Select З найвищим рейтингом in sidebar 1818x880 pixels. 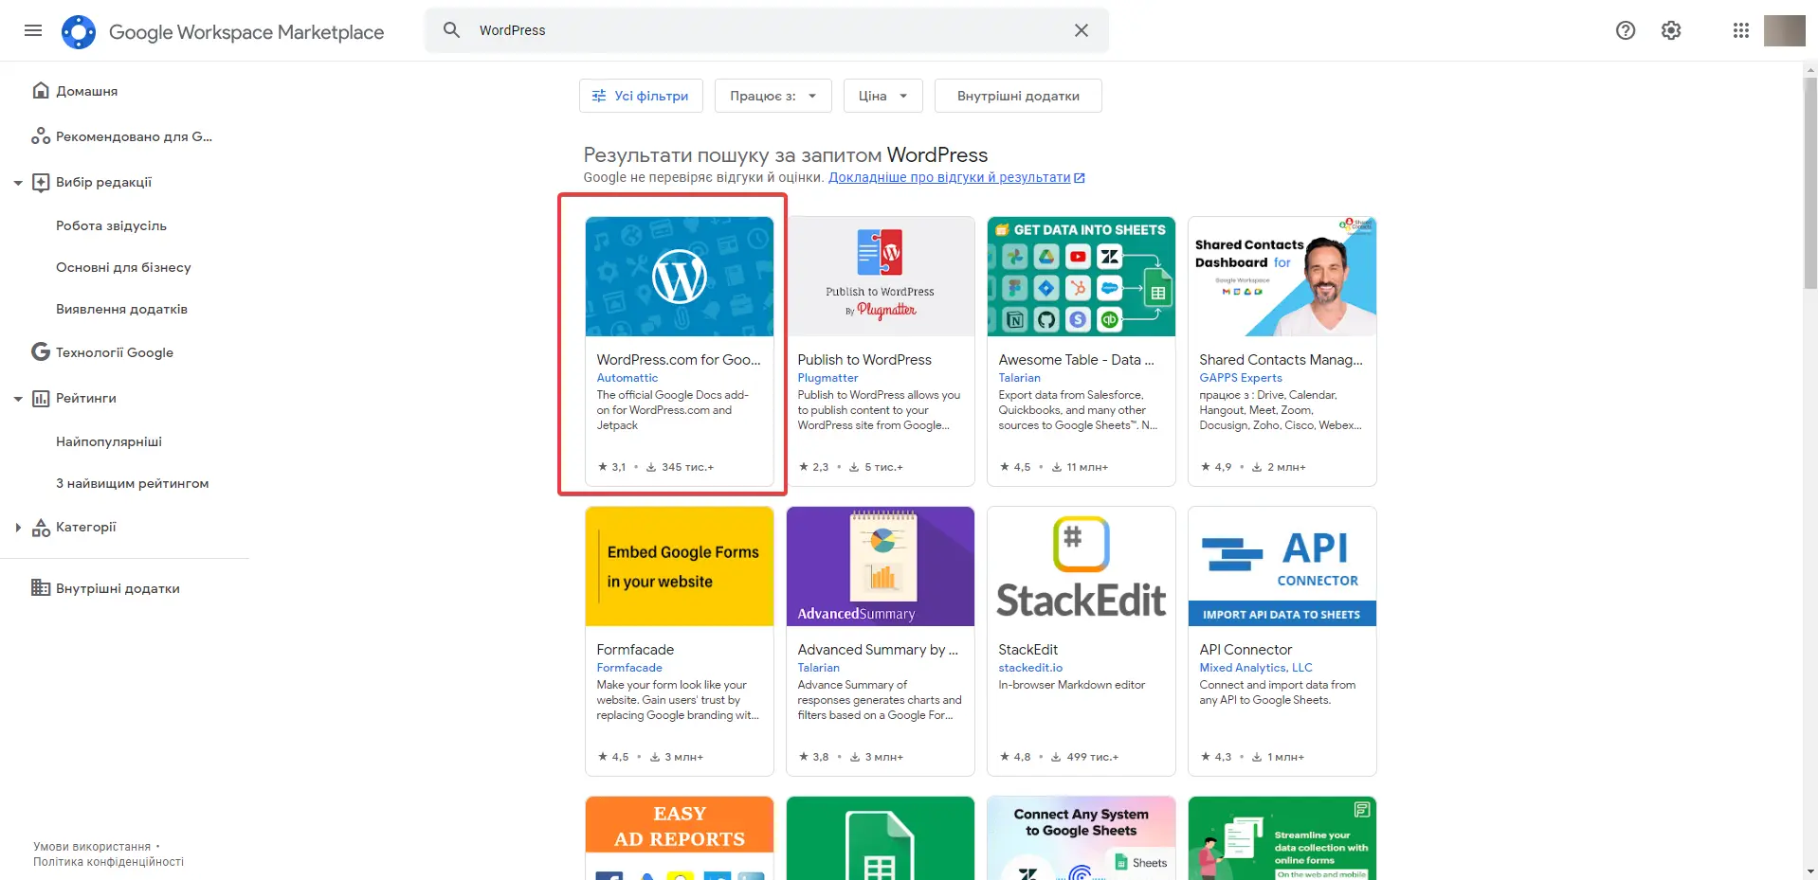coord(132,483)
